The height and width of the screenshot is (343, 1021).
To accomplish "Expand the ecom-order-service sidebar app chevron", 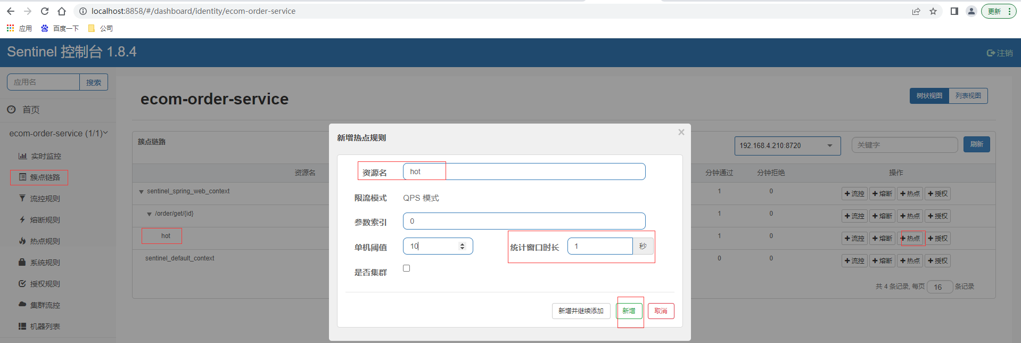I will tap(105, 133).
